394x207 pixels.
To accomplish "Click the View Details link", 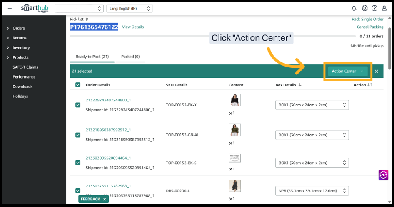I will coord(133,27).
